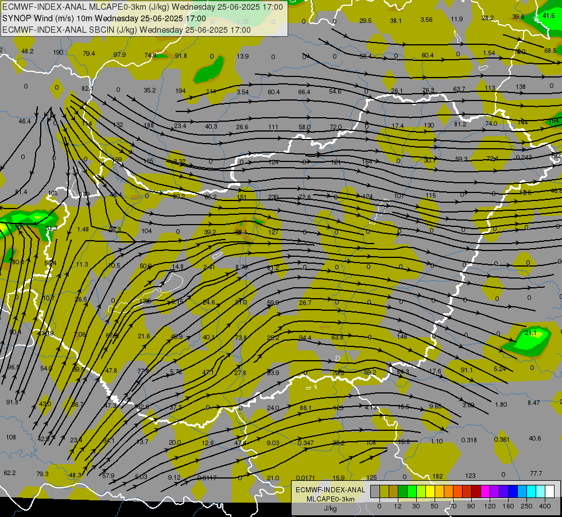Screen dimensions: 562x517
Task: Click the yellow swatch in the legend
Action: tap(431, 491)
